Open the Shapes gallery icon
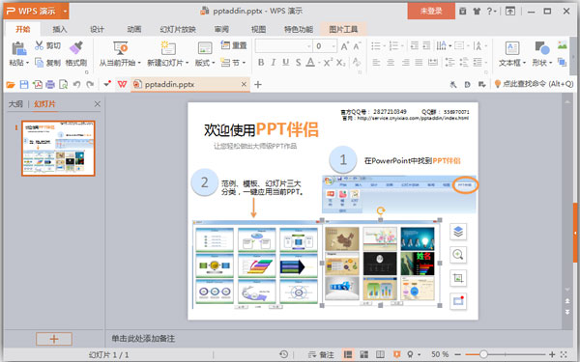Screen dimensions: 580x362 [542, 48]
